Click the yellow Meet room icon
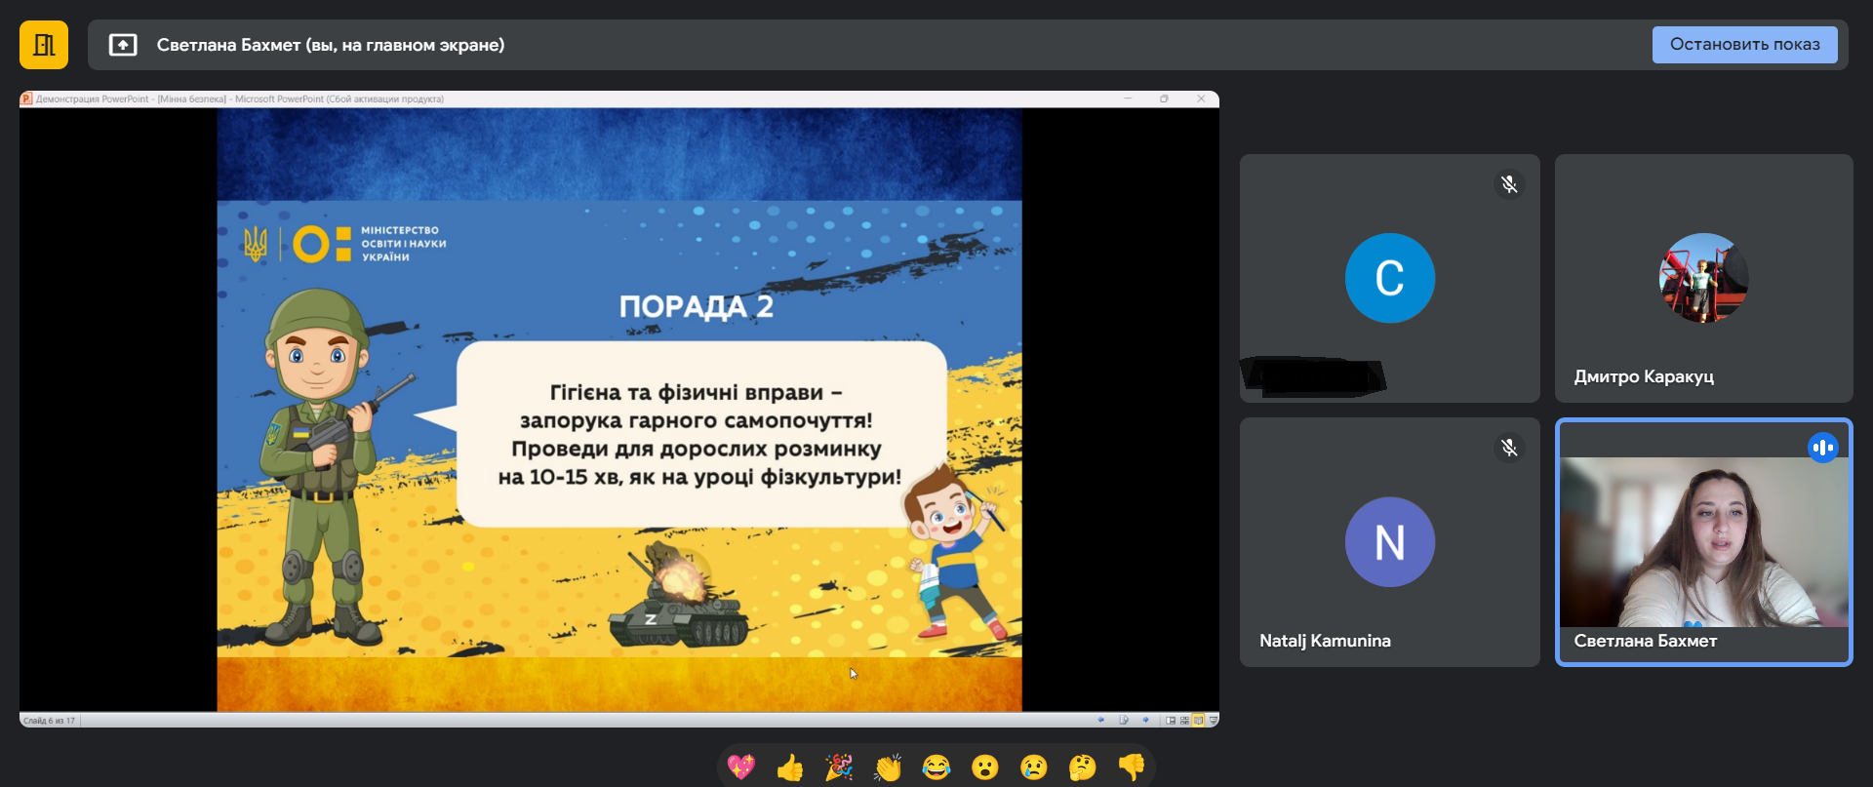This screenshot has width=1873, height=787. tap(44, 45)
